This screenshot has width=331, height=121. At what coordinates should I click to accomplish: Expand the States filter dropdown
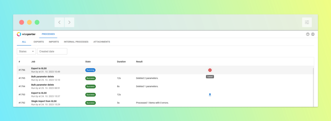click(x=27, y=51)
